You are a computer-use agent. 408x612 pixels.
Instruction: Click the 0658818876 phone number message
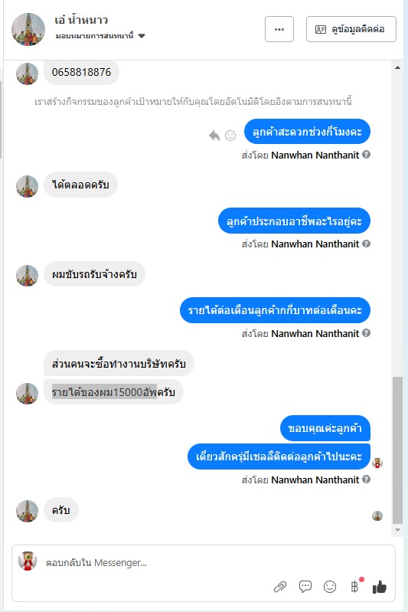81,72
